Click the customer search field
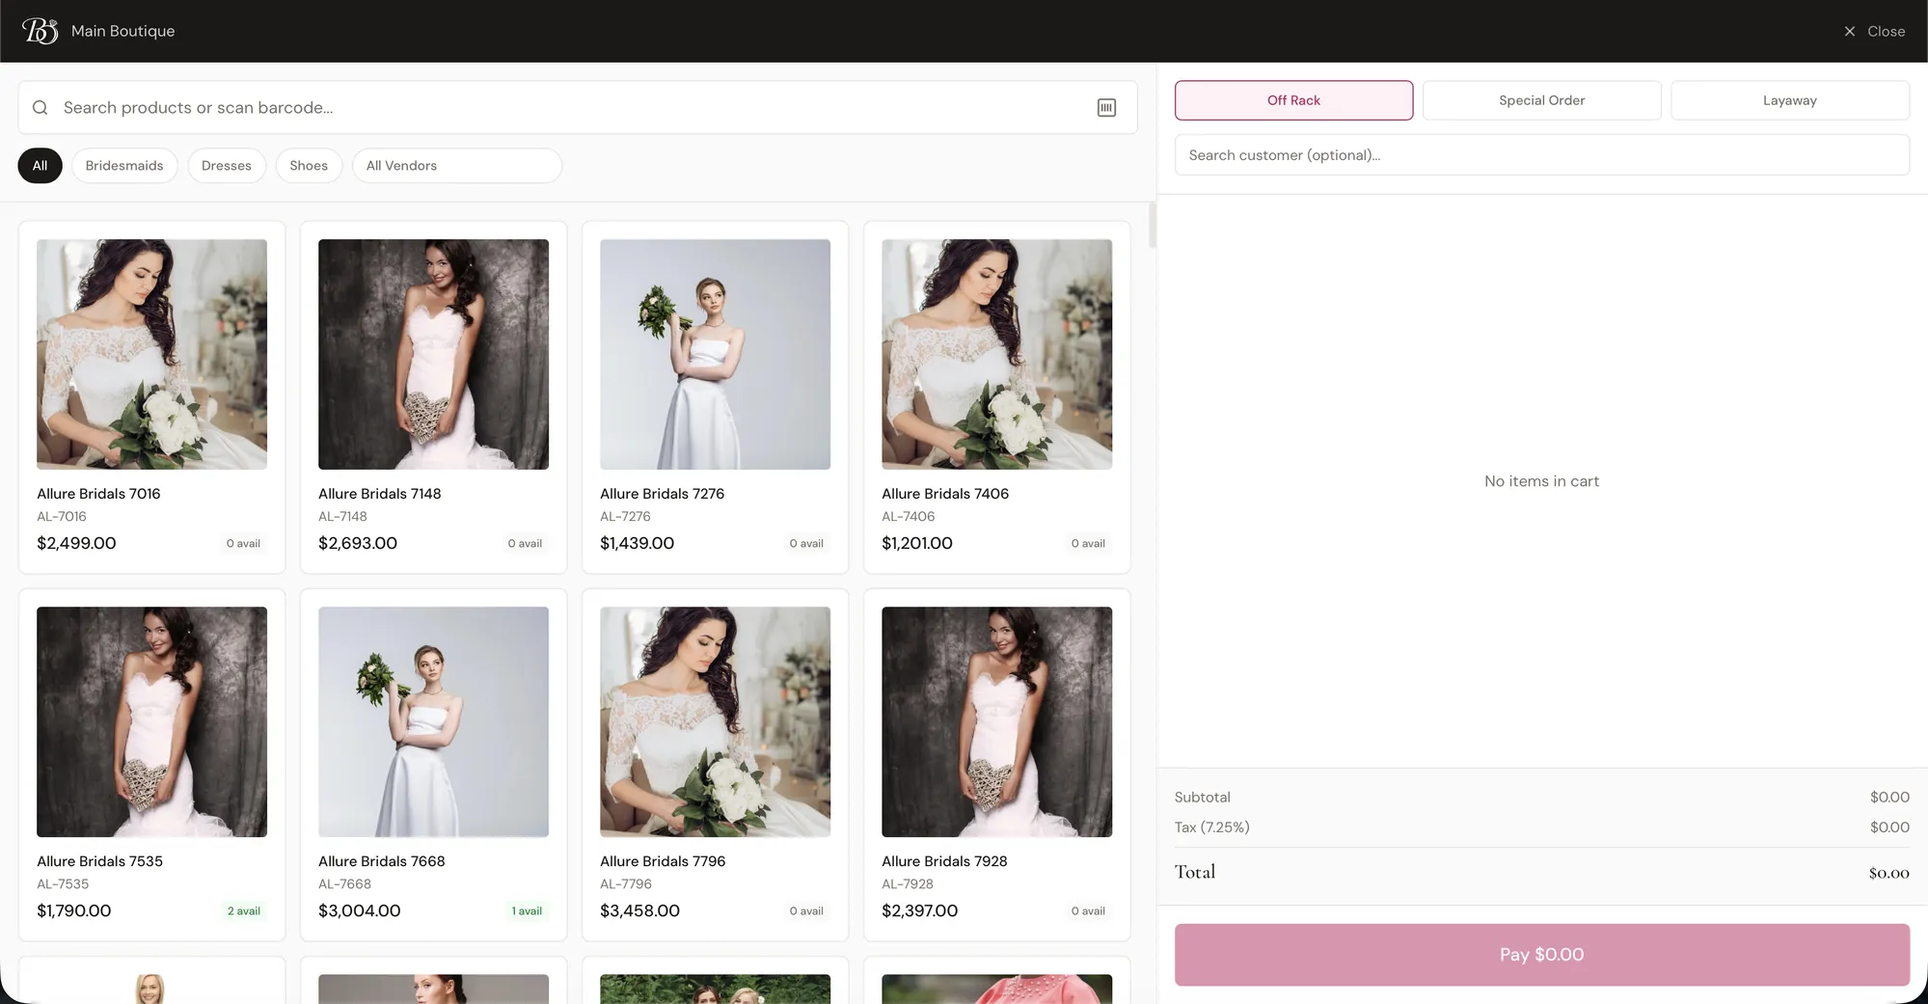Viewport: 1928px width, 1004px height. 1541,155
